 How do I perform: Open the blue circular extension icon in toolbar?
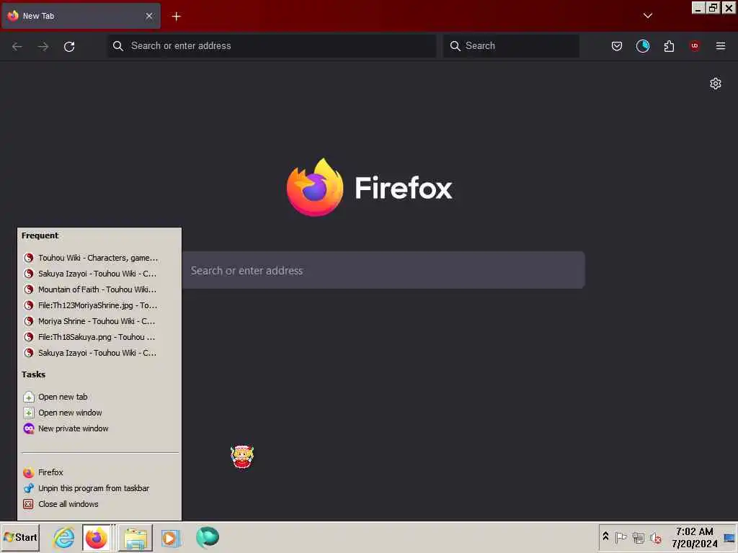(x=642, y=46)
